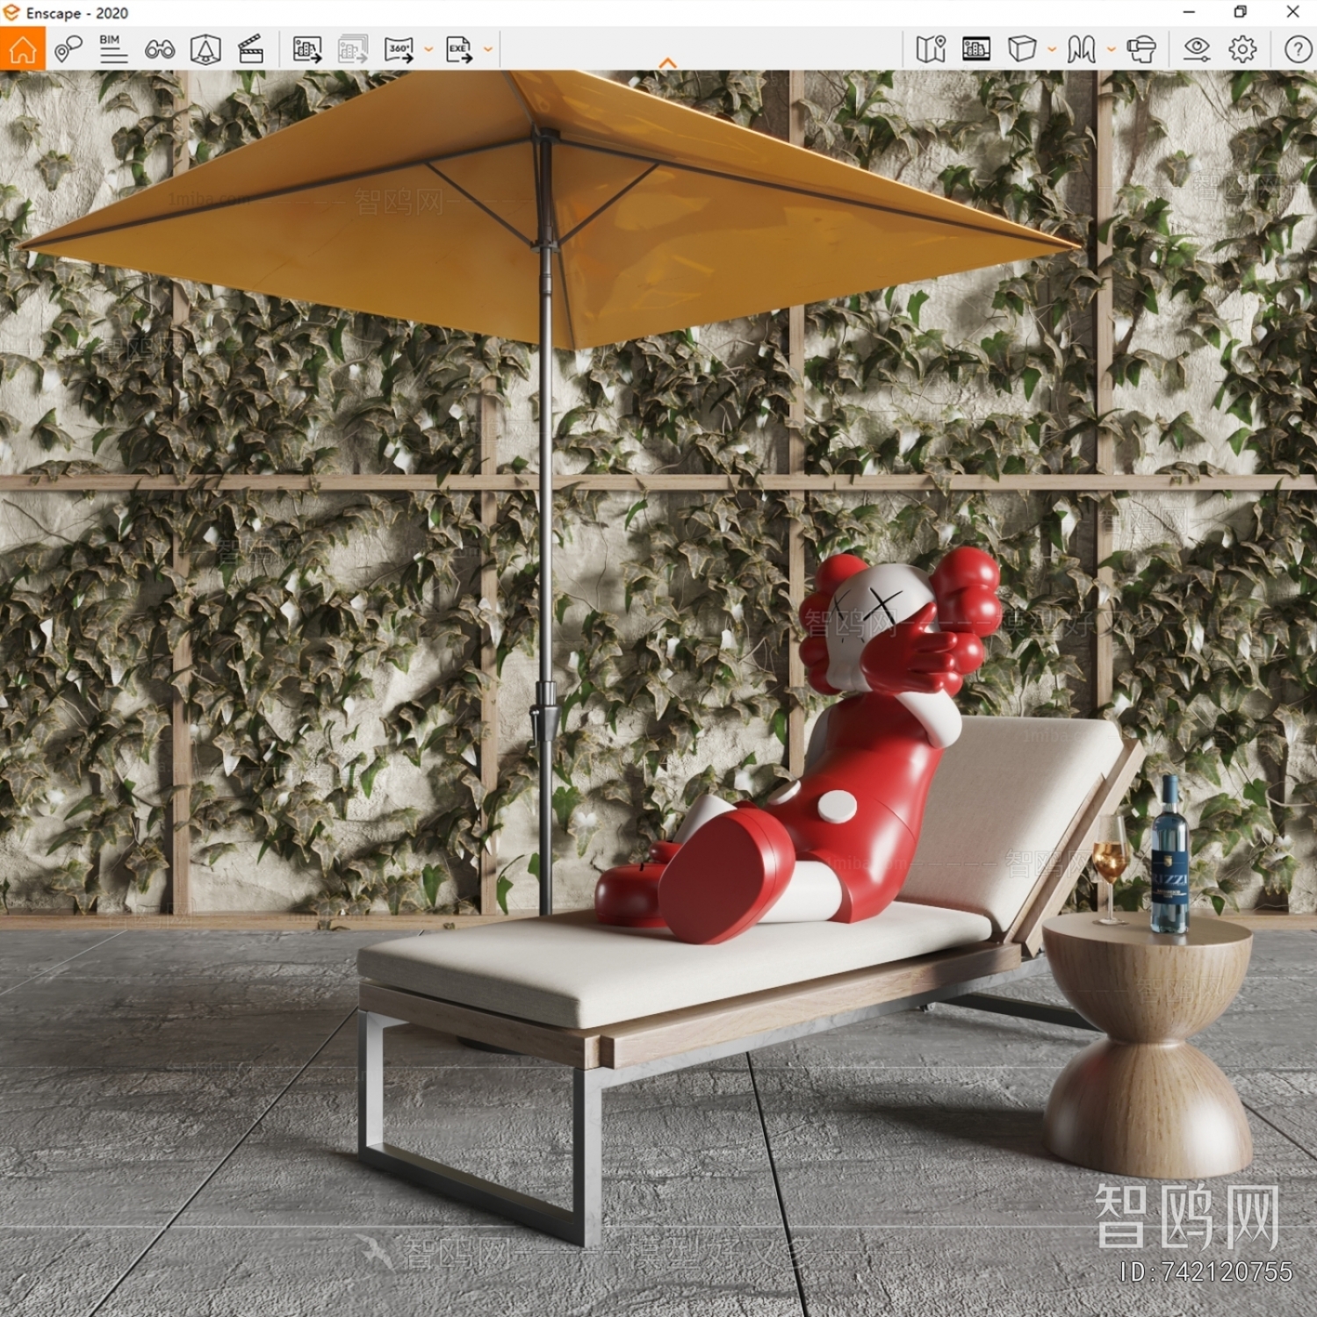The image size is (1317, 1317).
Task: Open the Manage Views pin icon
Action: pyautogui.click(x=68, y=49)
